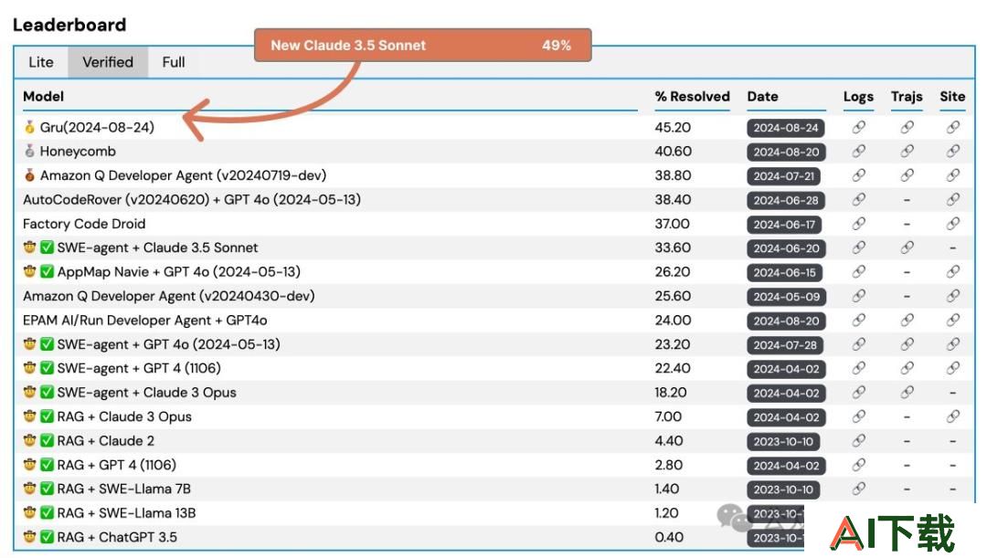Open logs link for Factory Code Droid
Image resolution: width=987 pixels, height=558 pixels.
click(858, 224)
